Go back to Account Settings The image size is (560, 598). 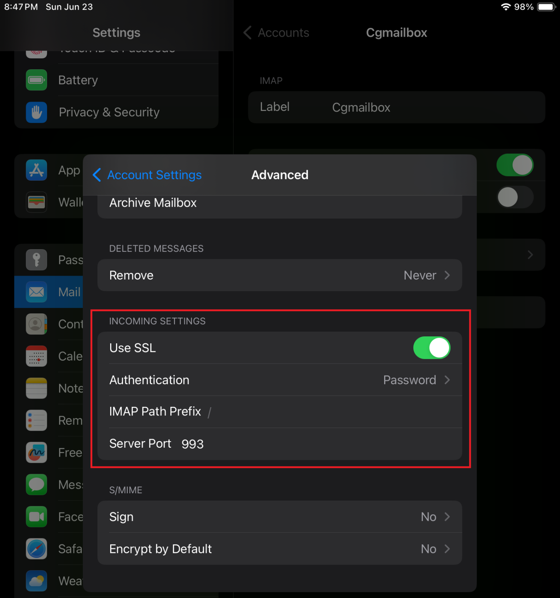click(147, 175)
